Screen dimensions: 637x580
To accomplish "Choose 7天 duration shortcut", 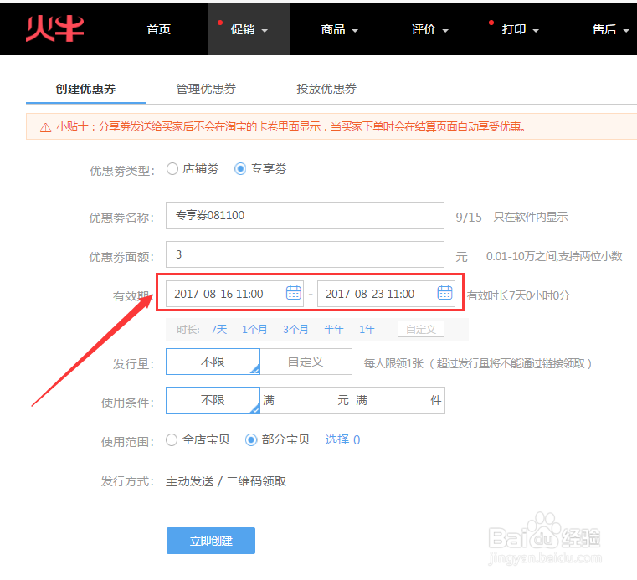I will point(219,330).
